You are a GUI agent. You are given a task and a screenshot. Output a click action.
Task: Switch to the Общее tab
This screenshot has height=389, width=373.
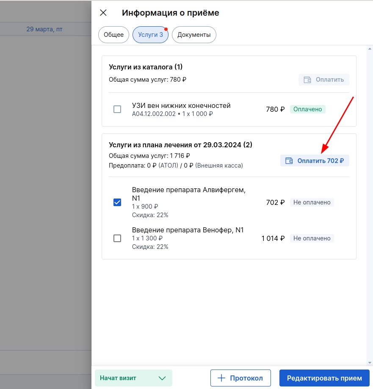113,35
